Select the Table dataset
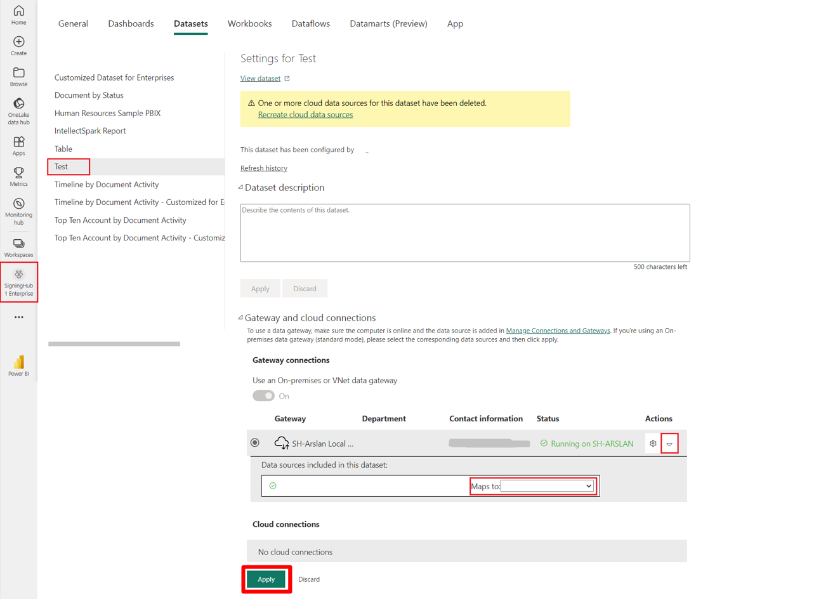Image resolution: width=840 pixels, height=599 pixels. [x=63, y=148]
